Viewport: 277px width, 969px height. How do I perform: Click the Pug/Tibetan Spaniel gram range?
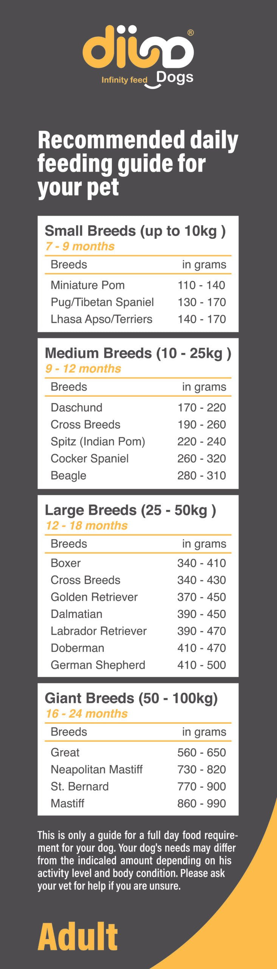point(202,302)
